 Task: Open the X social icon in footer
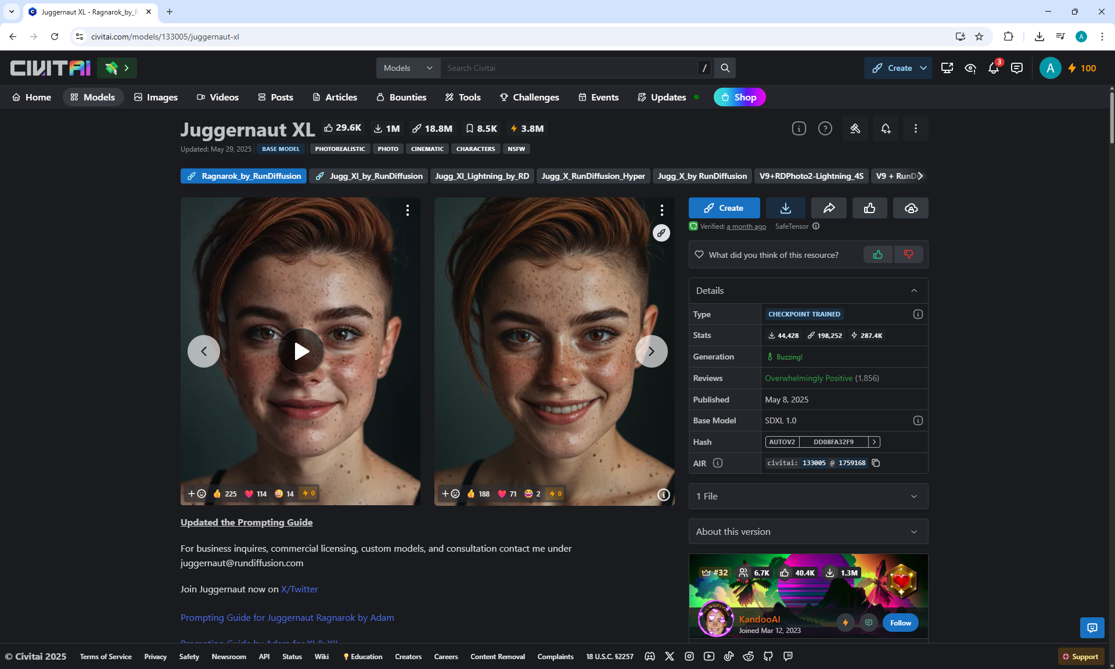coord(670,656)
